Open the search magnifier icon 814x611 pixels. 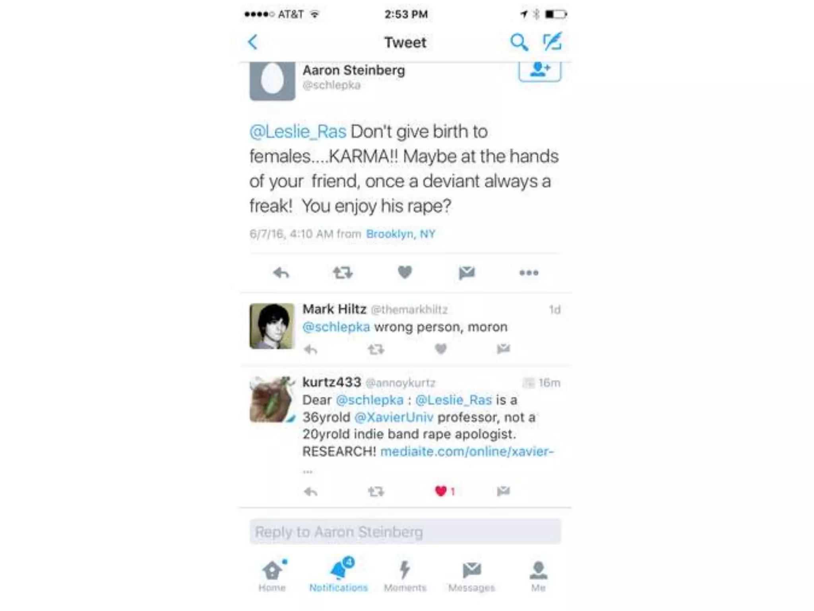tap(519, 42)
